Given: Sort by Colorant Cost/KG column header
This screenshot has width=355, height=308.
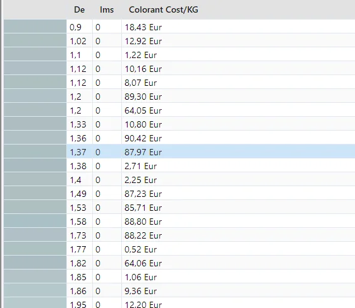Looking at the screenshot, I should click(x=164, y=9).
